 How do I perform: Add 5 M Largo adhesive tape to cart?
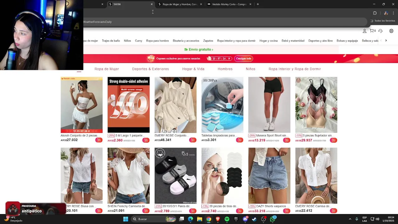coord(146,140)
